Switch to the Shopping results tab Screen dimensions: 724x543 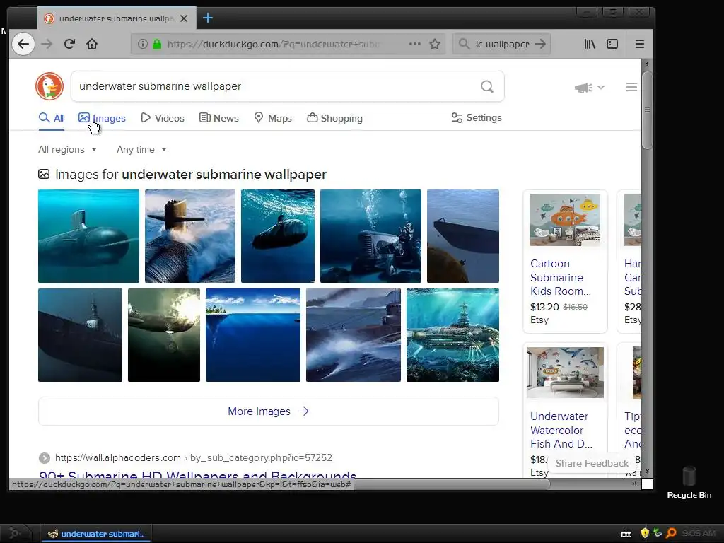coord(334,118)
